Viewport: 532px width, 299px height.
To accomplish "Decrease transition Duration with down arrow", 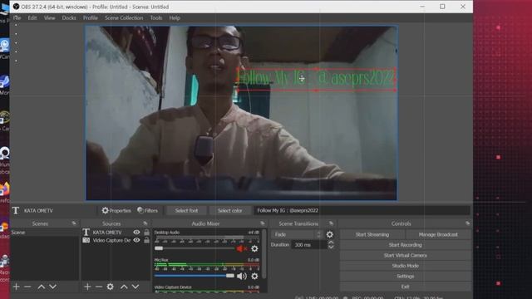I will [331, 248].
